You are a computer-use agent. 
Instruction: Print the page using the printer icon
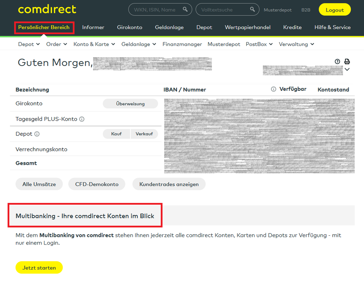(x=347, y=62)
